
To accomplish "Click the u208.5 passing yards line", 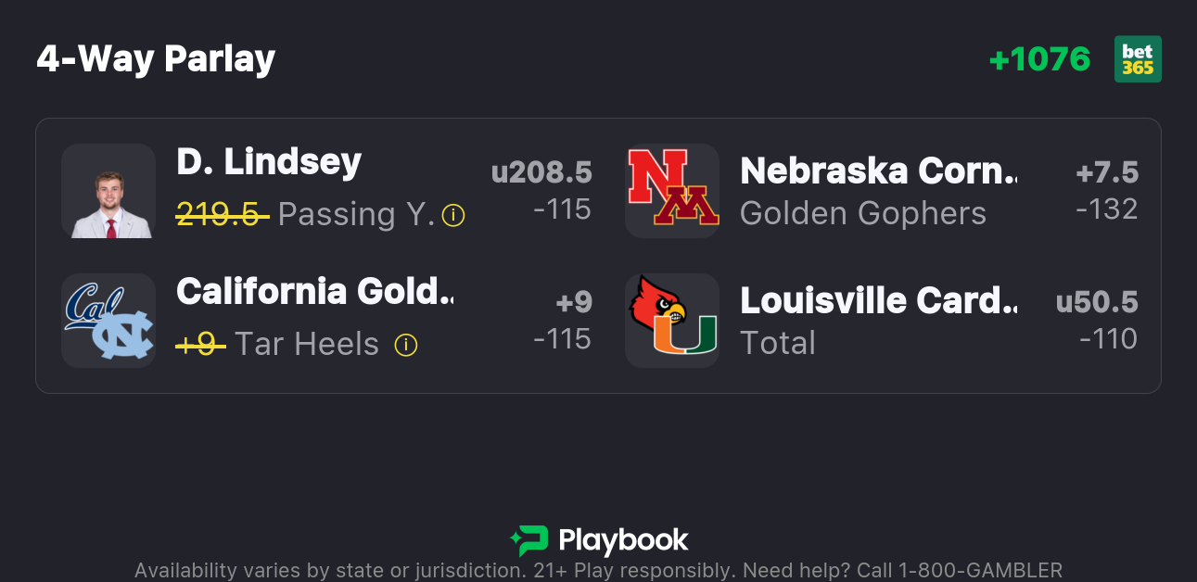I will (541, 172).
